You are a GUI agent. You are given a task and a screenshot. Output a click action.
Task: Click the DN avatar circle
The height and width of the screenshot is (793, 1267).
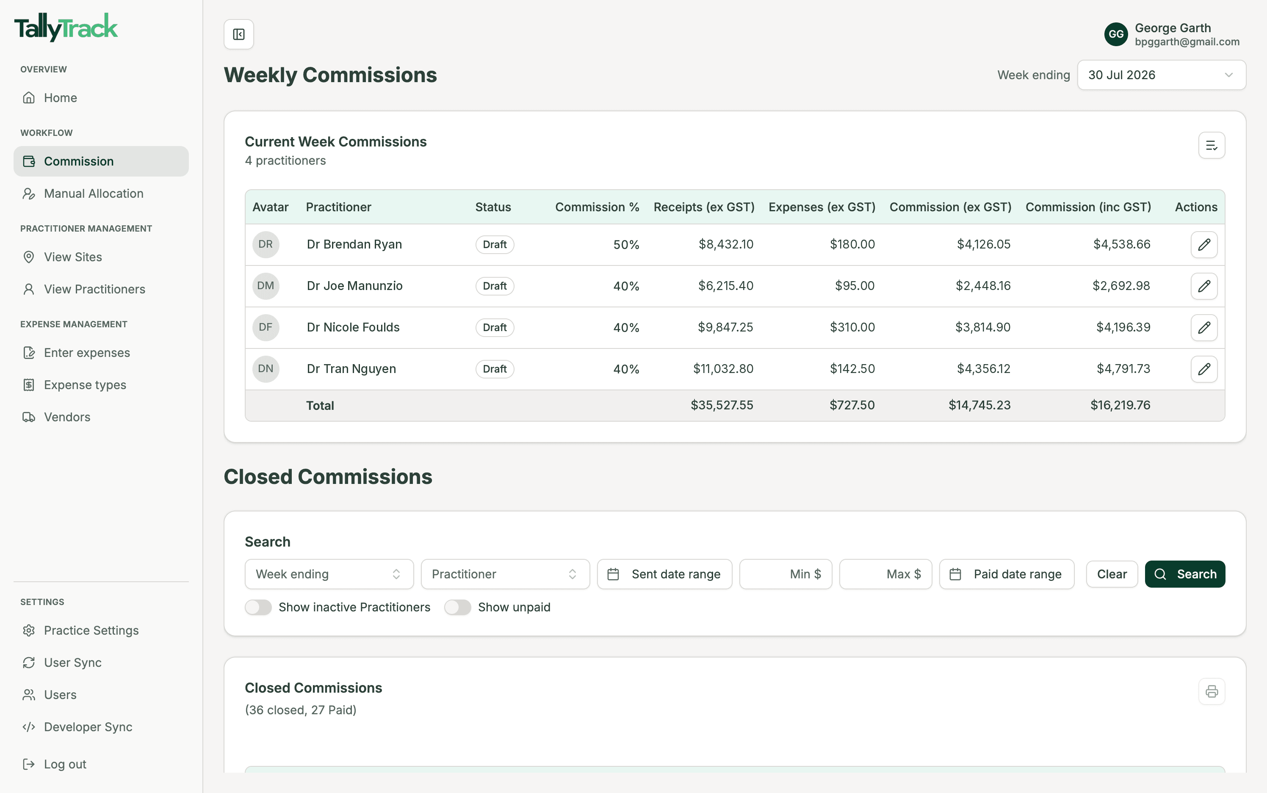pyautogui.click(x=266, y=369)
